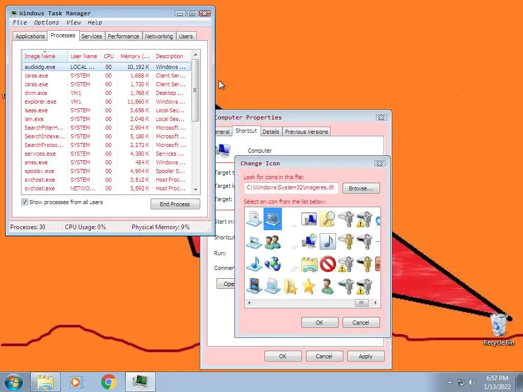
Task: Open the Networking tab
Action: click(x=159, y=36)
